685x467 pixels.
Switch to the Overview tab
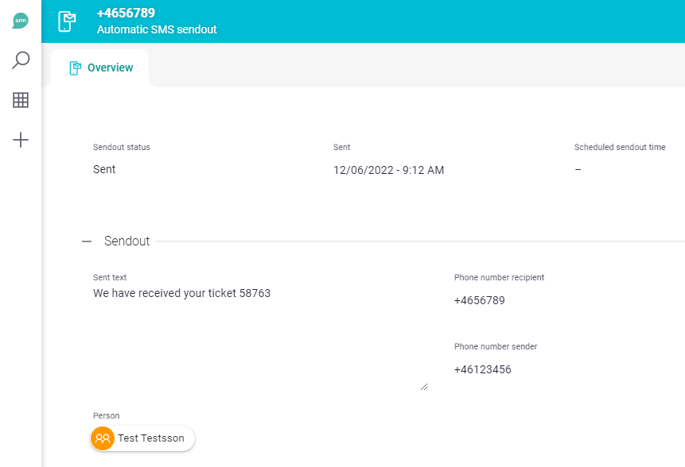[x=100, y=68]
